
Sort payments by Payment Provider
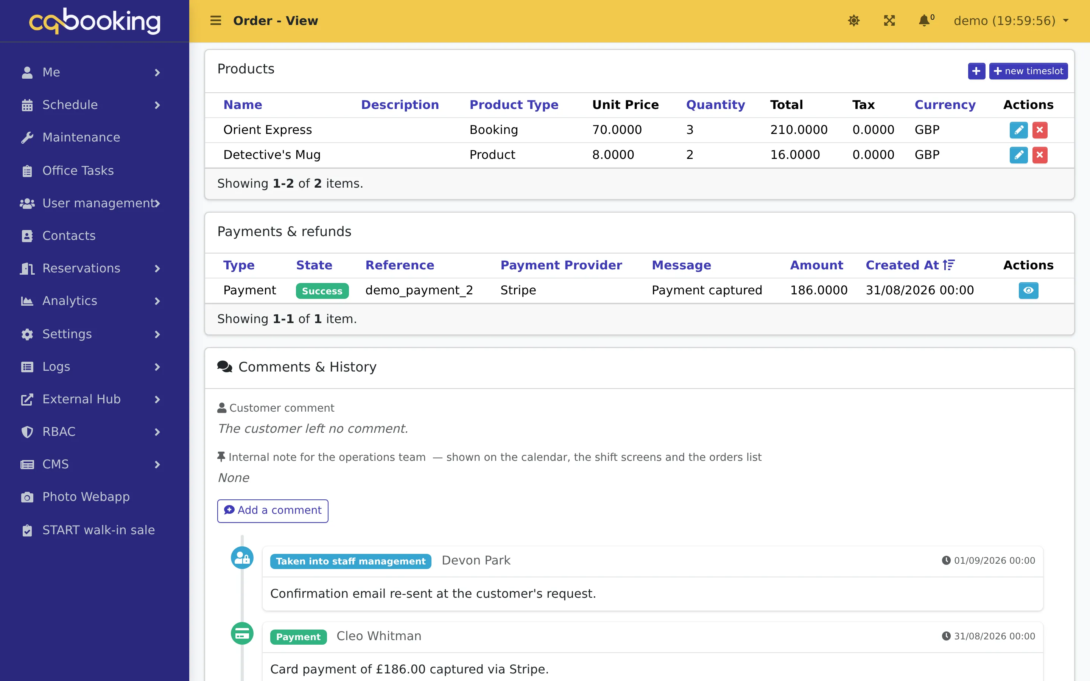point(561,265)
